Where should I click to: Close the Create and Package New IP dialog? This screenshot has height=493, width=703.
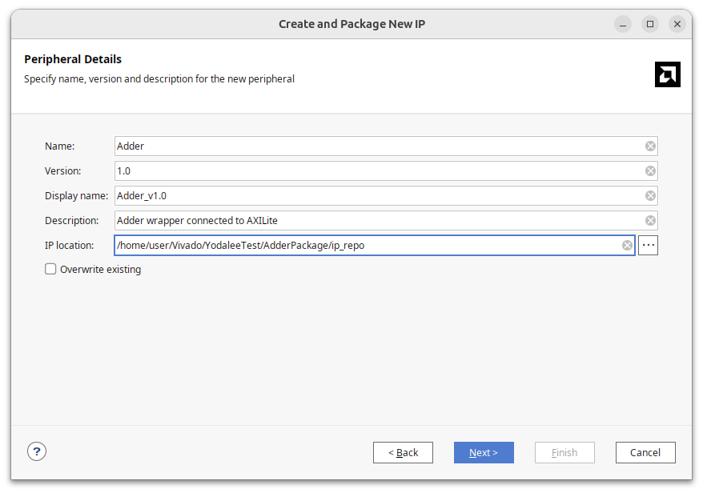point(677,24)
